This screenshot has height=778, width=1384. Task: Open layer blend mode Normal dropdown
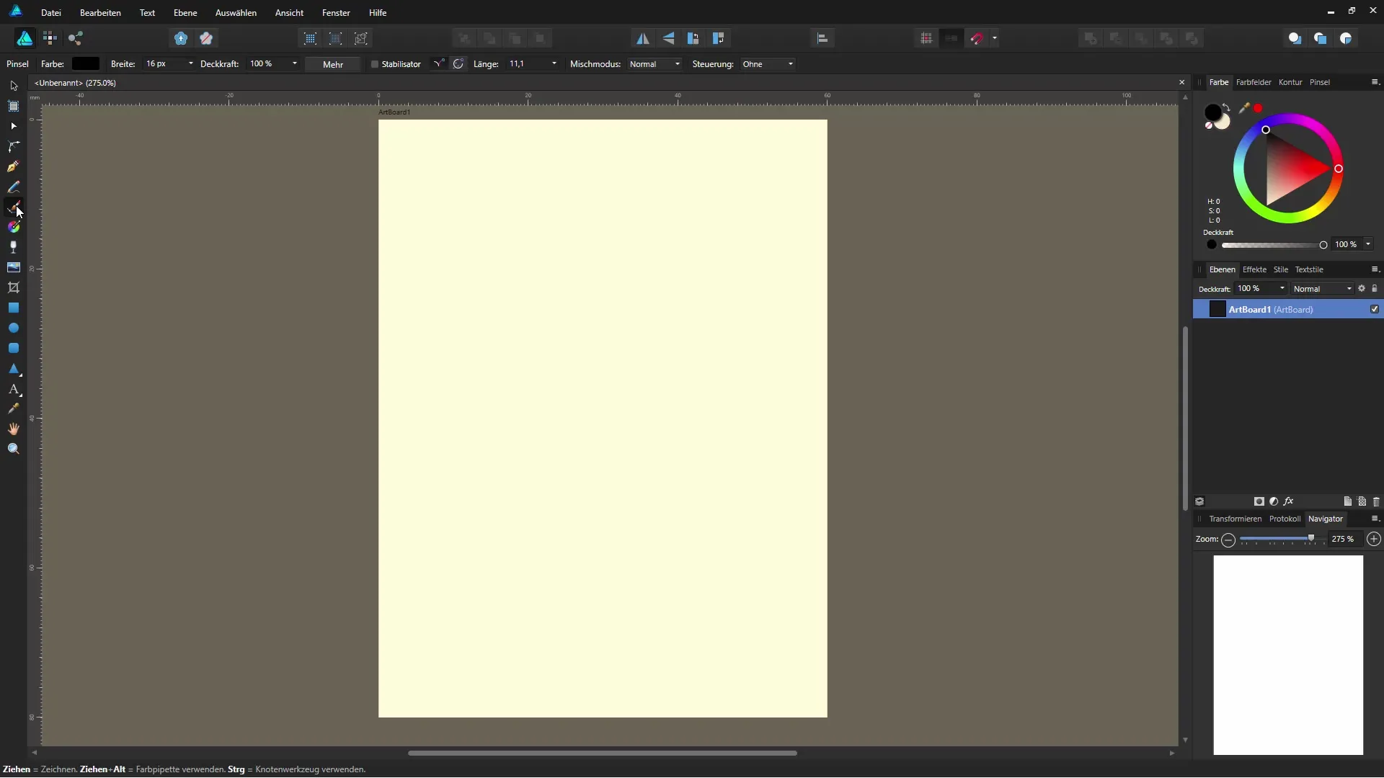point(1323,289)
